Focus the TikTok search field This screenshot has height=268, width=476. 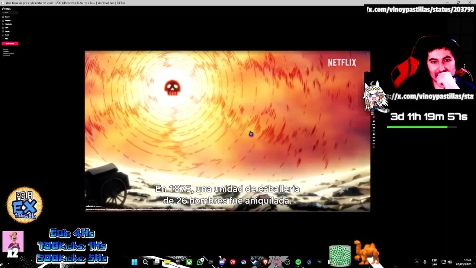[x=10, y=13]
